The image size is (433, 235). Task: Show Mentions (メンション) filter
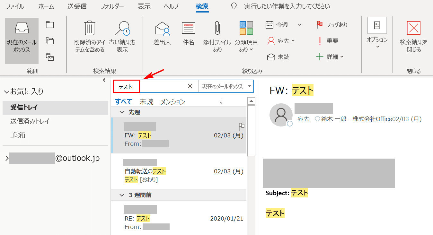173,102
